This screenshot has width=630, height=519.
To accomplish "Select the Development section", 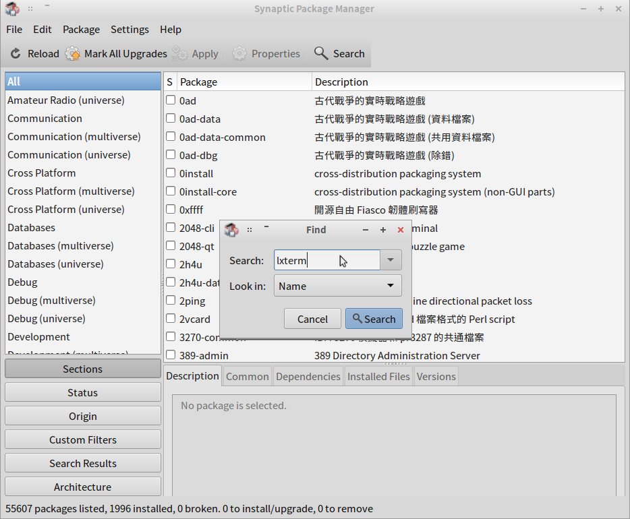I will click(x=83, y=337).
